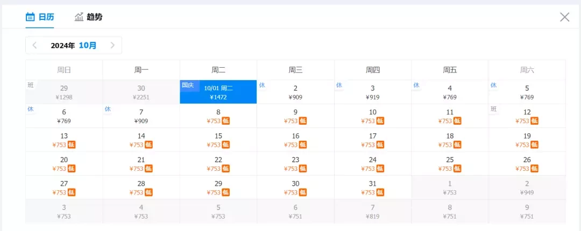Click the trend chart icon beside 趋势
The width and height of the screenshot is (581, 231).
pos(79,17)
